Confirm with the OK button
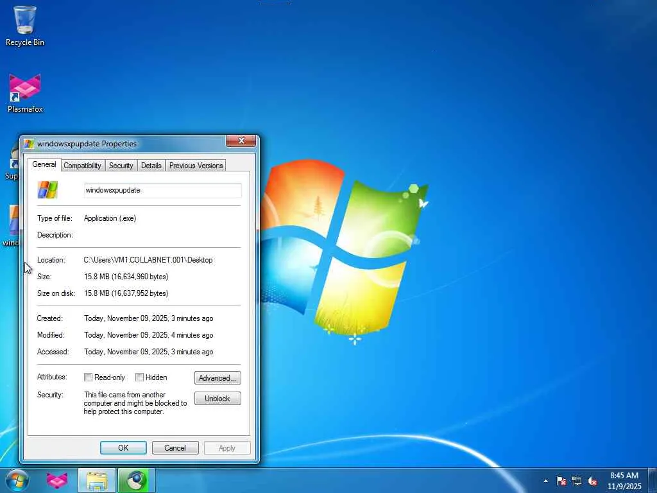The image size is (657, 493). (x=123, y=447)
